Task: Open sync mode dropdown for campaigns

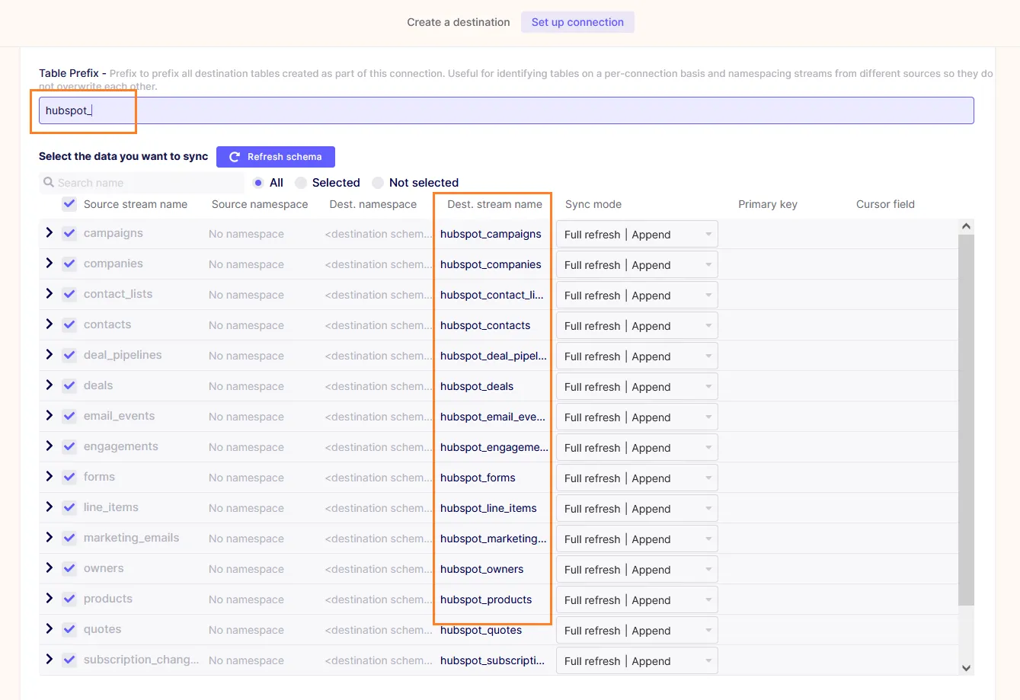Action: 637,235
